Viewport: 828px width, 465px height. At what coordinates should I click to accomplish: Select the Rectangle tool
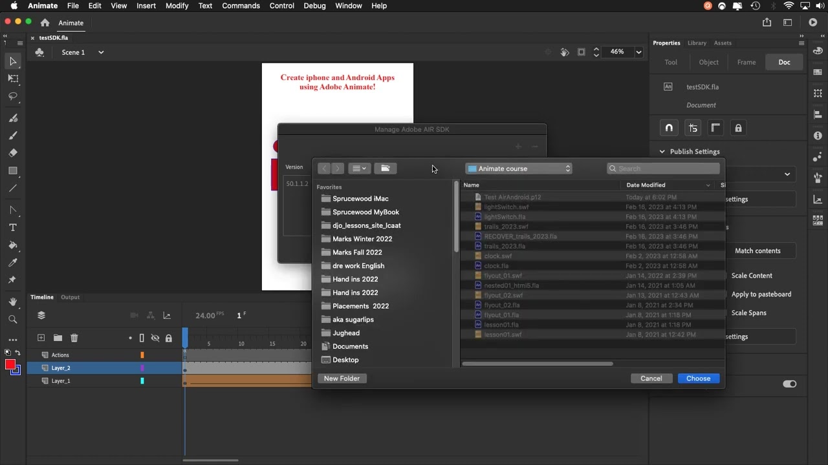(13, 170)
